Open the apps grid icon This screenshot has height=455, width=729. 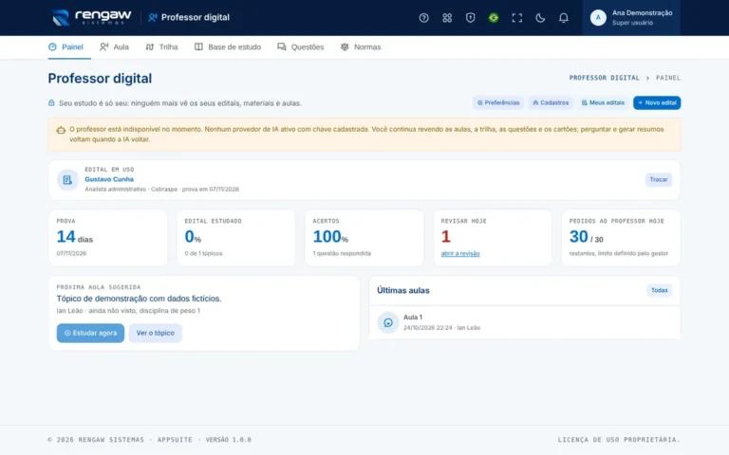click(x=447, y=18)
